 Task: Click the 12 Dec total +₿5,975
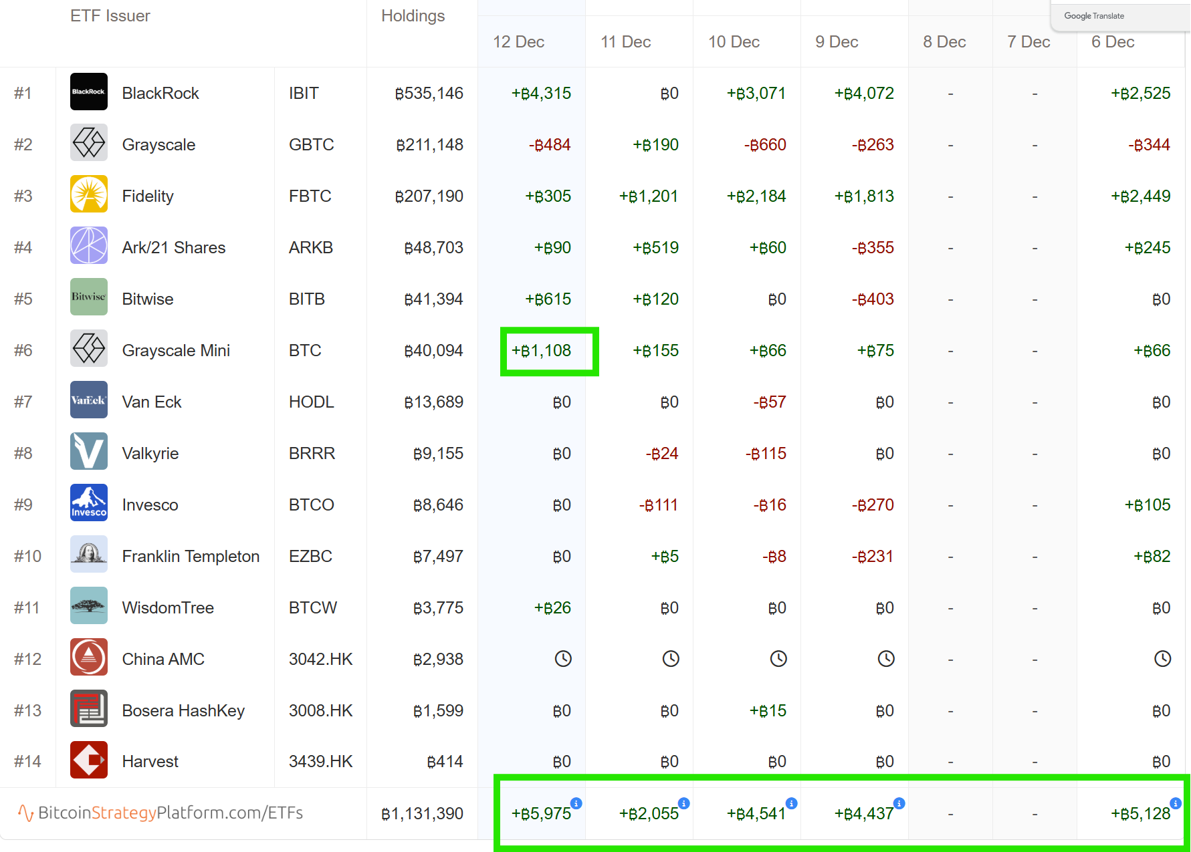coord(541,814)
